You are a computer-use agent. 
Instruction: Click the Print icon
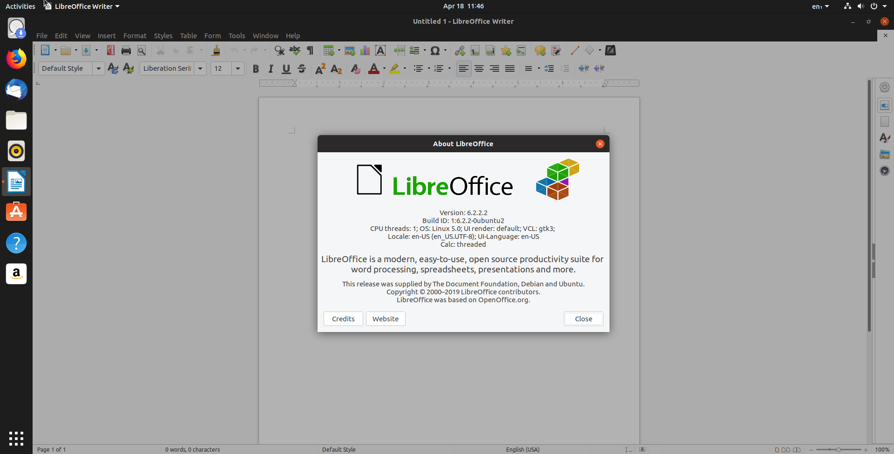126,50
